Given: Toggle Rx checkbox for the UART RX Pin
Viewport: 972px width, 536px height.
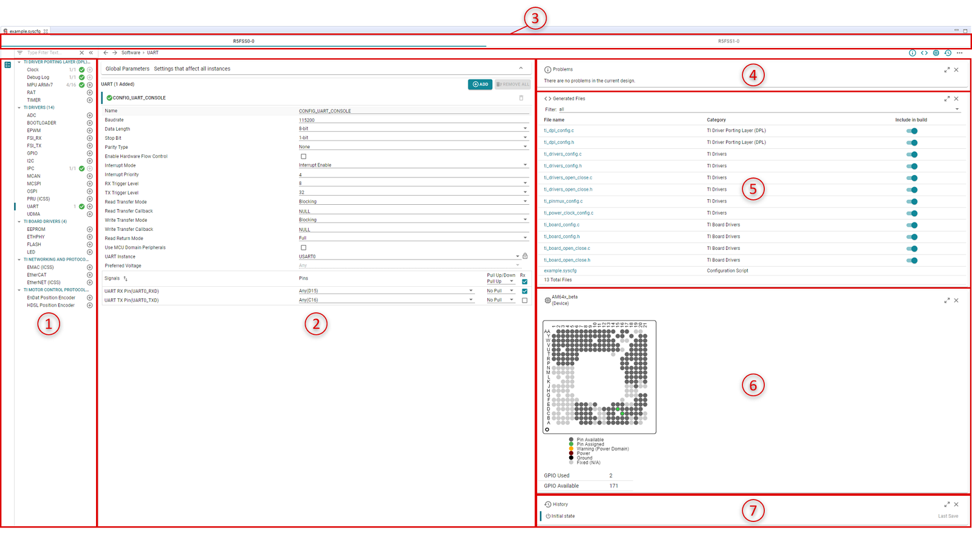Looking at the screenshot, I should point(525,291).
